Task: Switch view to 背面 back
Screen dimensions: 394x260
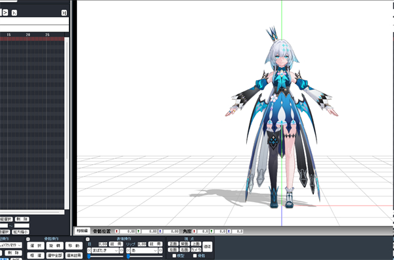Action: click(185, 244)
